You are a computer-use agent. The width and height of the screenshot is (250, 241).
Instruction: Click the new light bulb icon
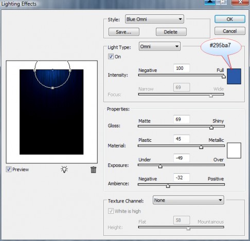[64, 170]
